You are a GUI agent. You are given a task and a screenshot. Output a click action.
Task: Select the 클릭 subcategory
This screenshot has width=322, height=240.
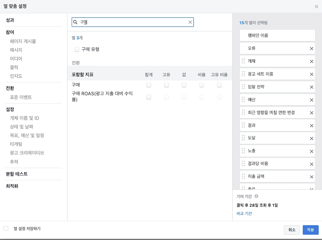tap(14, 68)
